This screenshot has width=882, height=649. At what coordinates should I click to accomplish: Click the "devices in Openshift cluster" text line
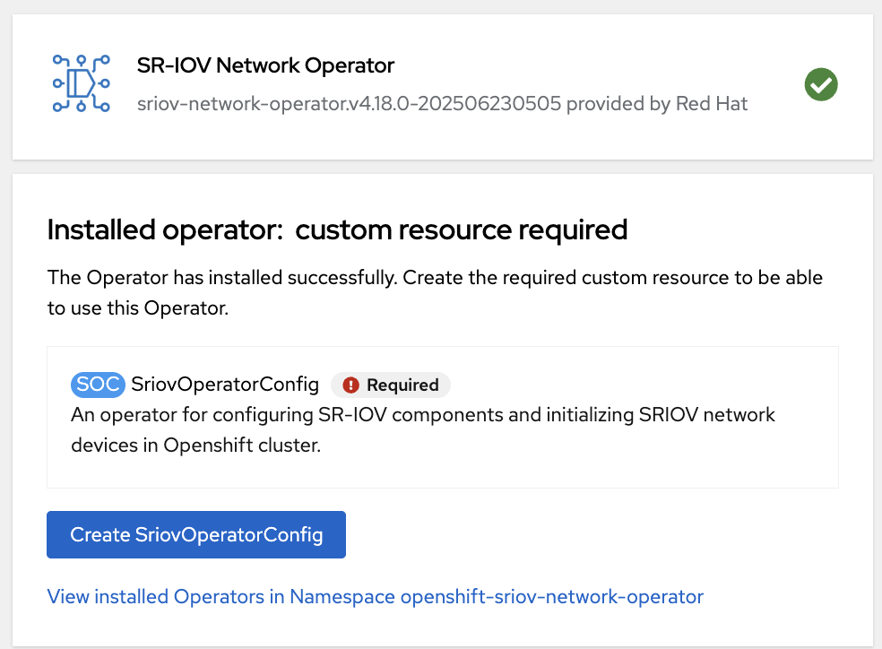[x=195, y=446]
